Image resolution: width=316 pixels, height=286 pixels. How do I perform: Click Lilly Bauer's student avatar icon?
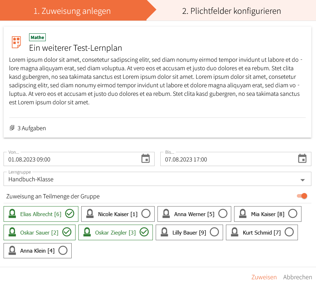165,232
